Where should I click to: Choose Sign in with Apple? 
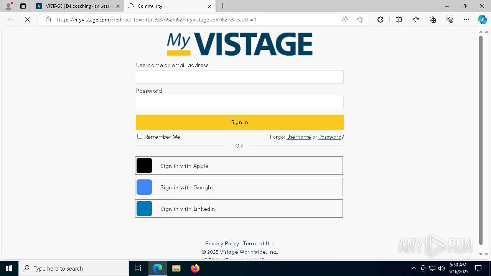239,166
